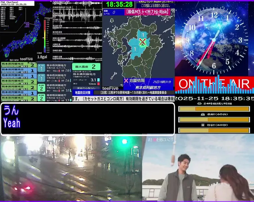Click the 地震防災対策 blue label

83,93
